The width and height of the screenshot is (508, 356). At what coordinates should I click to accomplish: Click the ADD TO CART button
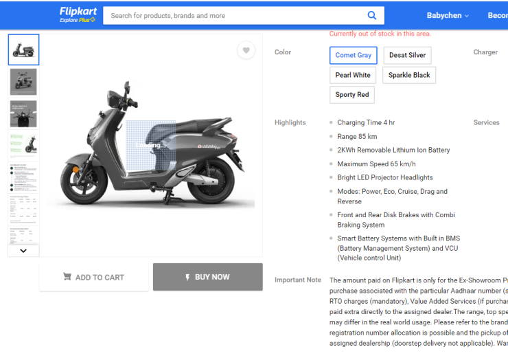click(x=94, y=277)
